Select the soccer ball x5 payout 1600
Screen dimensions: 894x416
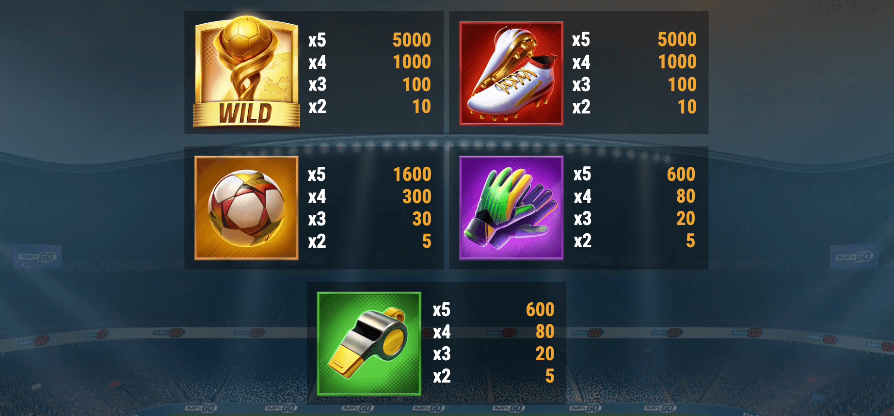click(x=412, y=174)
